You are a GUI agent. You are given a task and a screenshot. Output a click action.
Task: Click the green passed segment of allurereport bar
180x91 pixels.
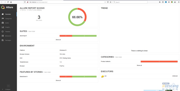tap(84, 36)
